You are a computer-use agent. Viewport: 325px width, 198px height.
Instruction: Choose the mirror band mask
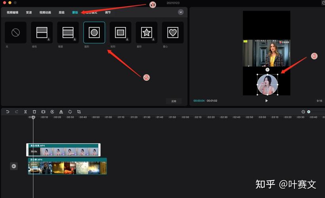click(68, 32)
